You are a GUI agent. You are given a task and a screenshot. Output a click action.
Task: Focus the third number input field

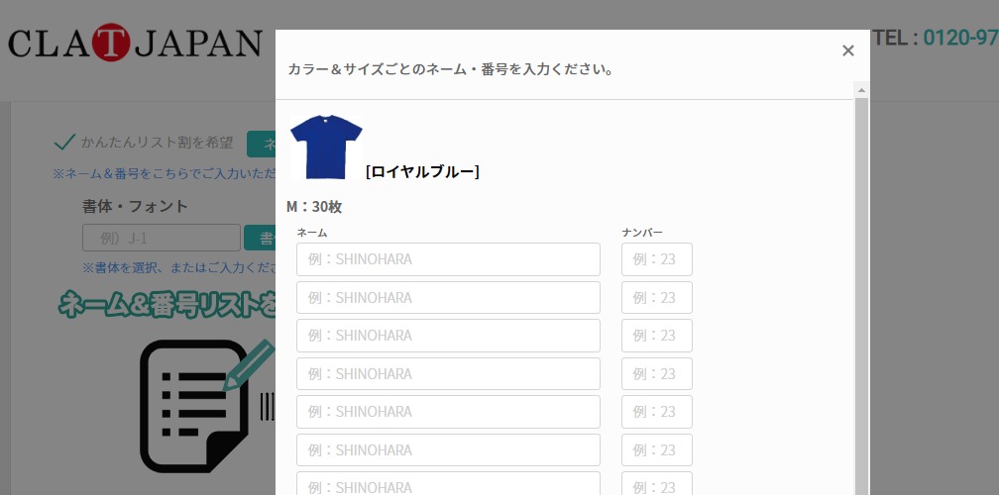tap(657, 336)
